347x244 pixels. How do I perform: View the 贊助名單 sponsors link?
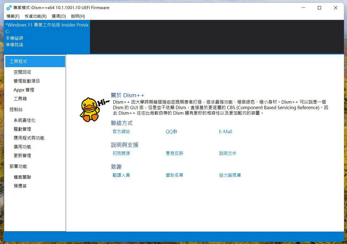[x=174, y=175]
